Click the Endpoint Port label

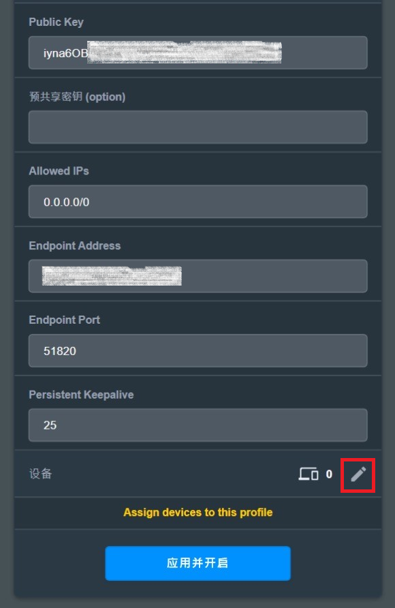tap(64, 320)
